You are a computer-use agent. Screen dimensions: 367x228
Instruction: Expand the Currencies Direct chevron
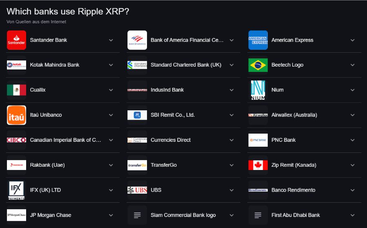232,140
